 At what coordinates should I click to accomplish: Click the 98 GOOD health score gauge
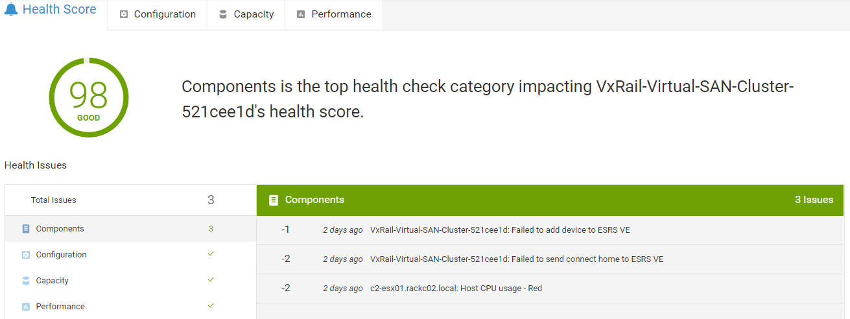click(89, 97)
